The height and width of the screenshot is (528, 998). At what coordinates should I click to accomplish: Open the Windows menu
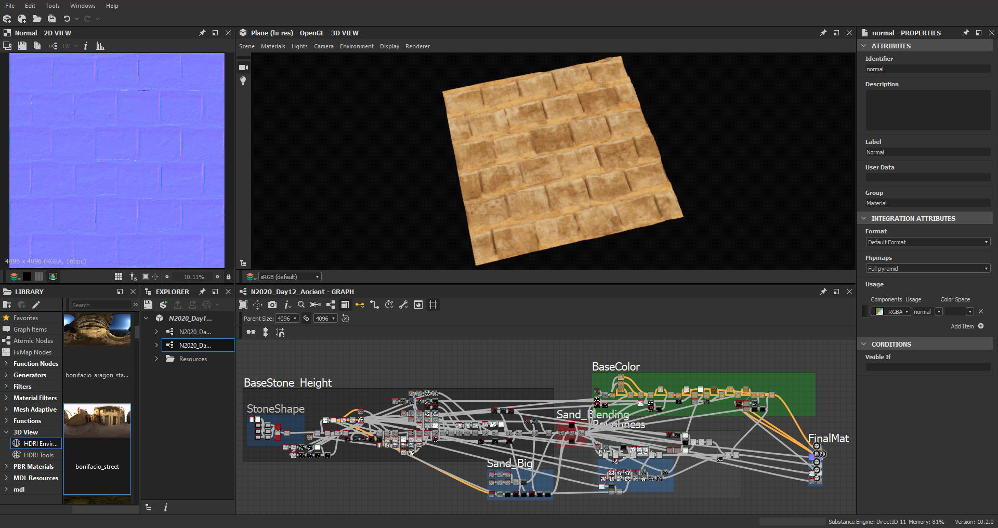[83, 6]
